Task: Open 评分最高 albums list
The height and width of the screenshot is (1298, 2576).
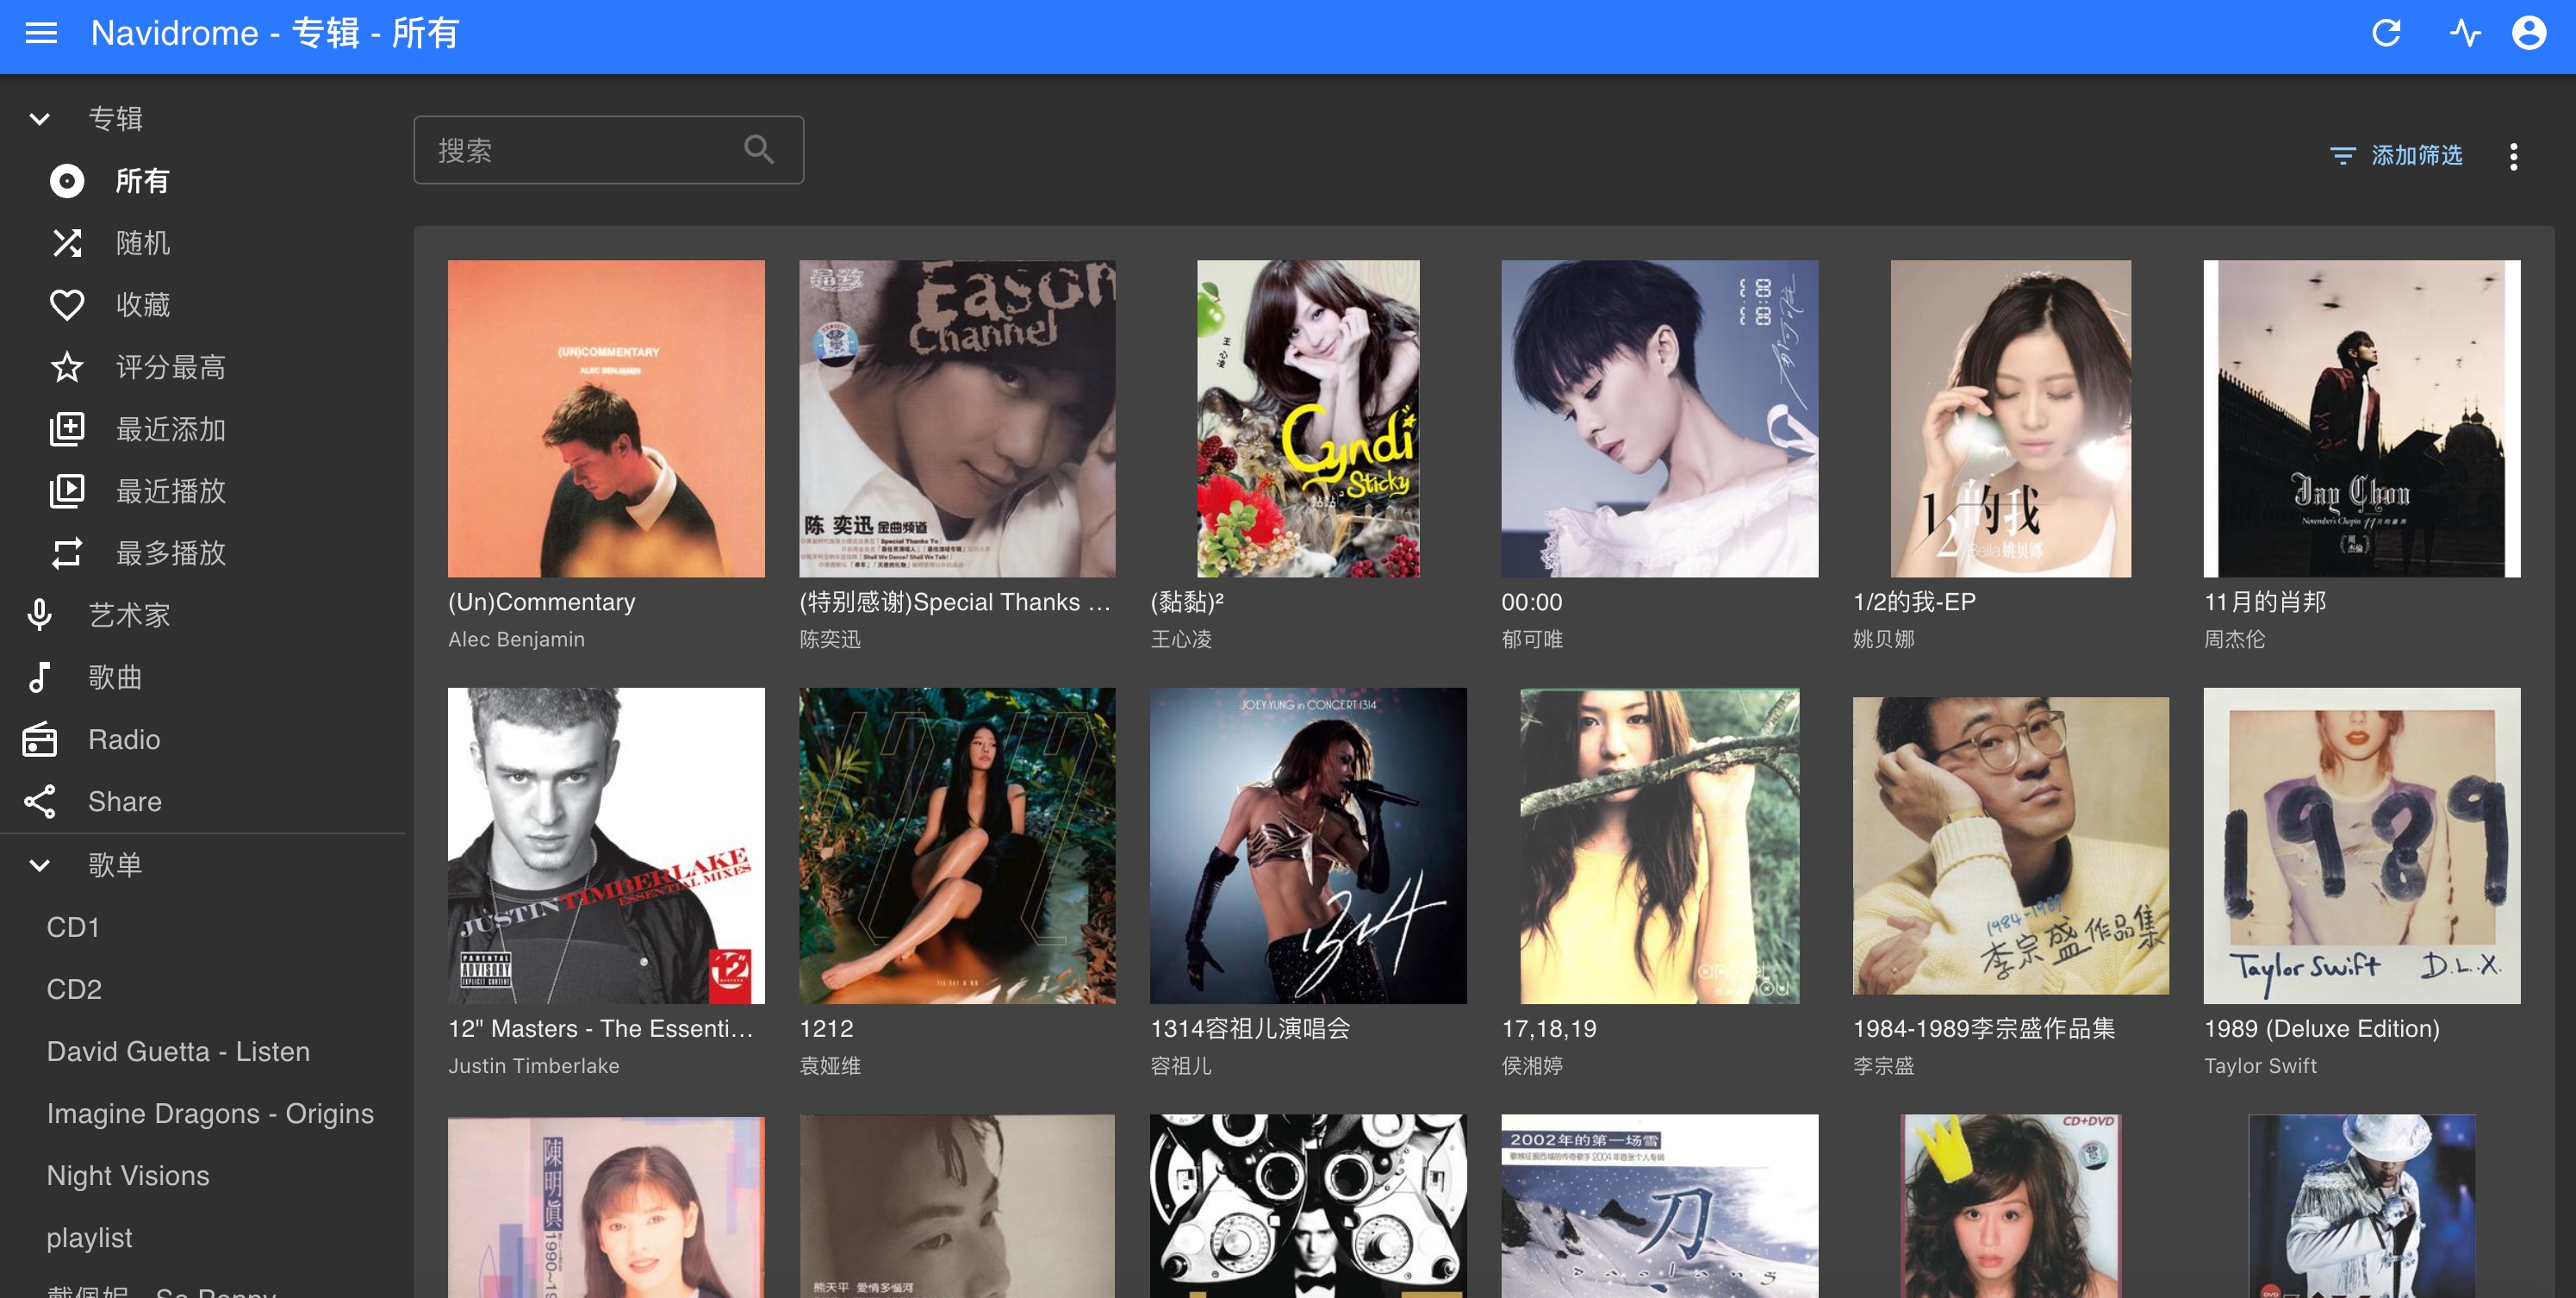Action: pyautogui.click(x=171, y=367)
